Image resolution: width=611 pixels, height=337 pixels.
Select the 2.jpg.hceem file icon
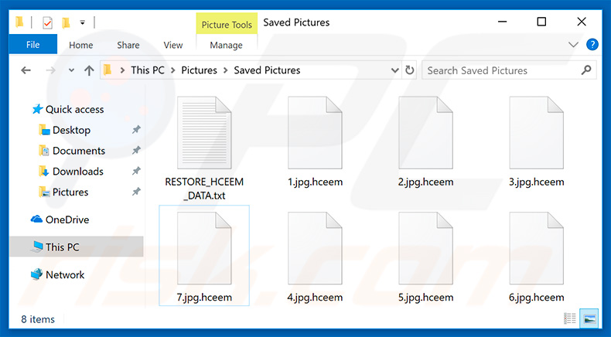[x=425, y=133]
